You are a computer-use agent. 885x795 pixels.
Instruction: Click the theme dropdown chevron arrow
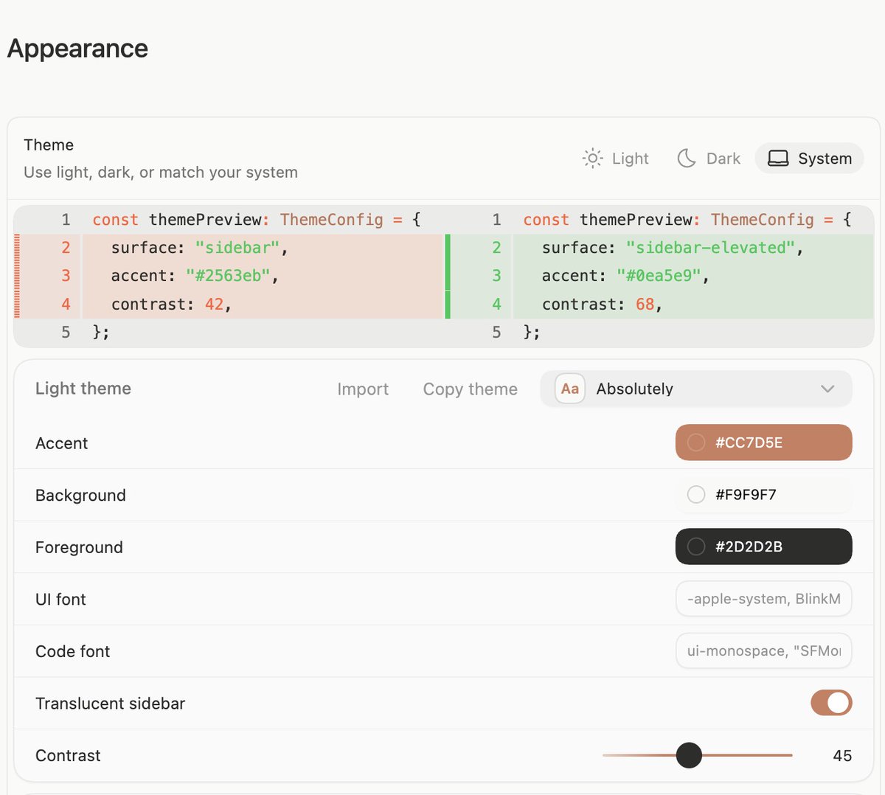point(827,389)
